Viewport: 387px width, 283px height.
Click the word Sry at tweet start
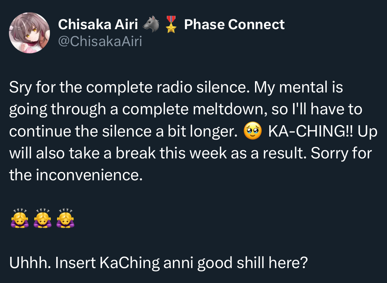(21, 87)
